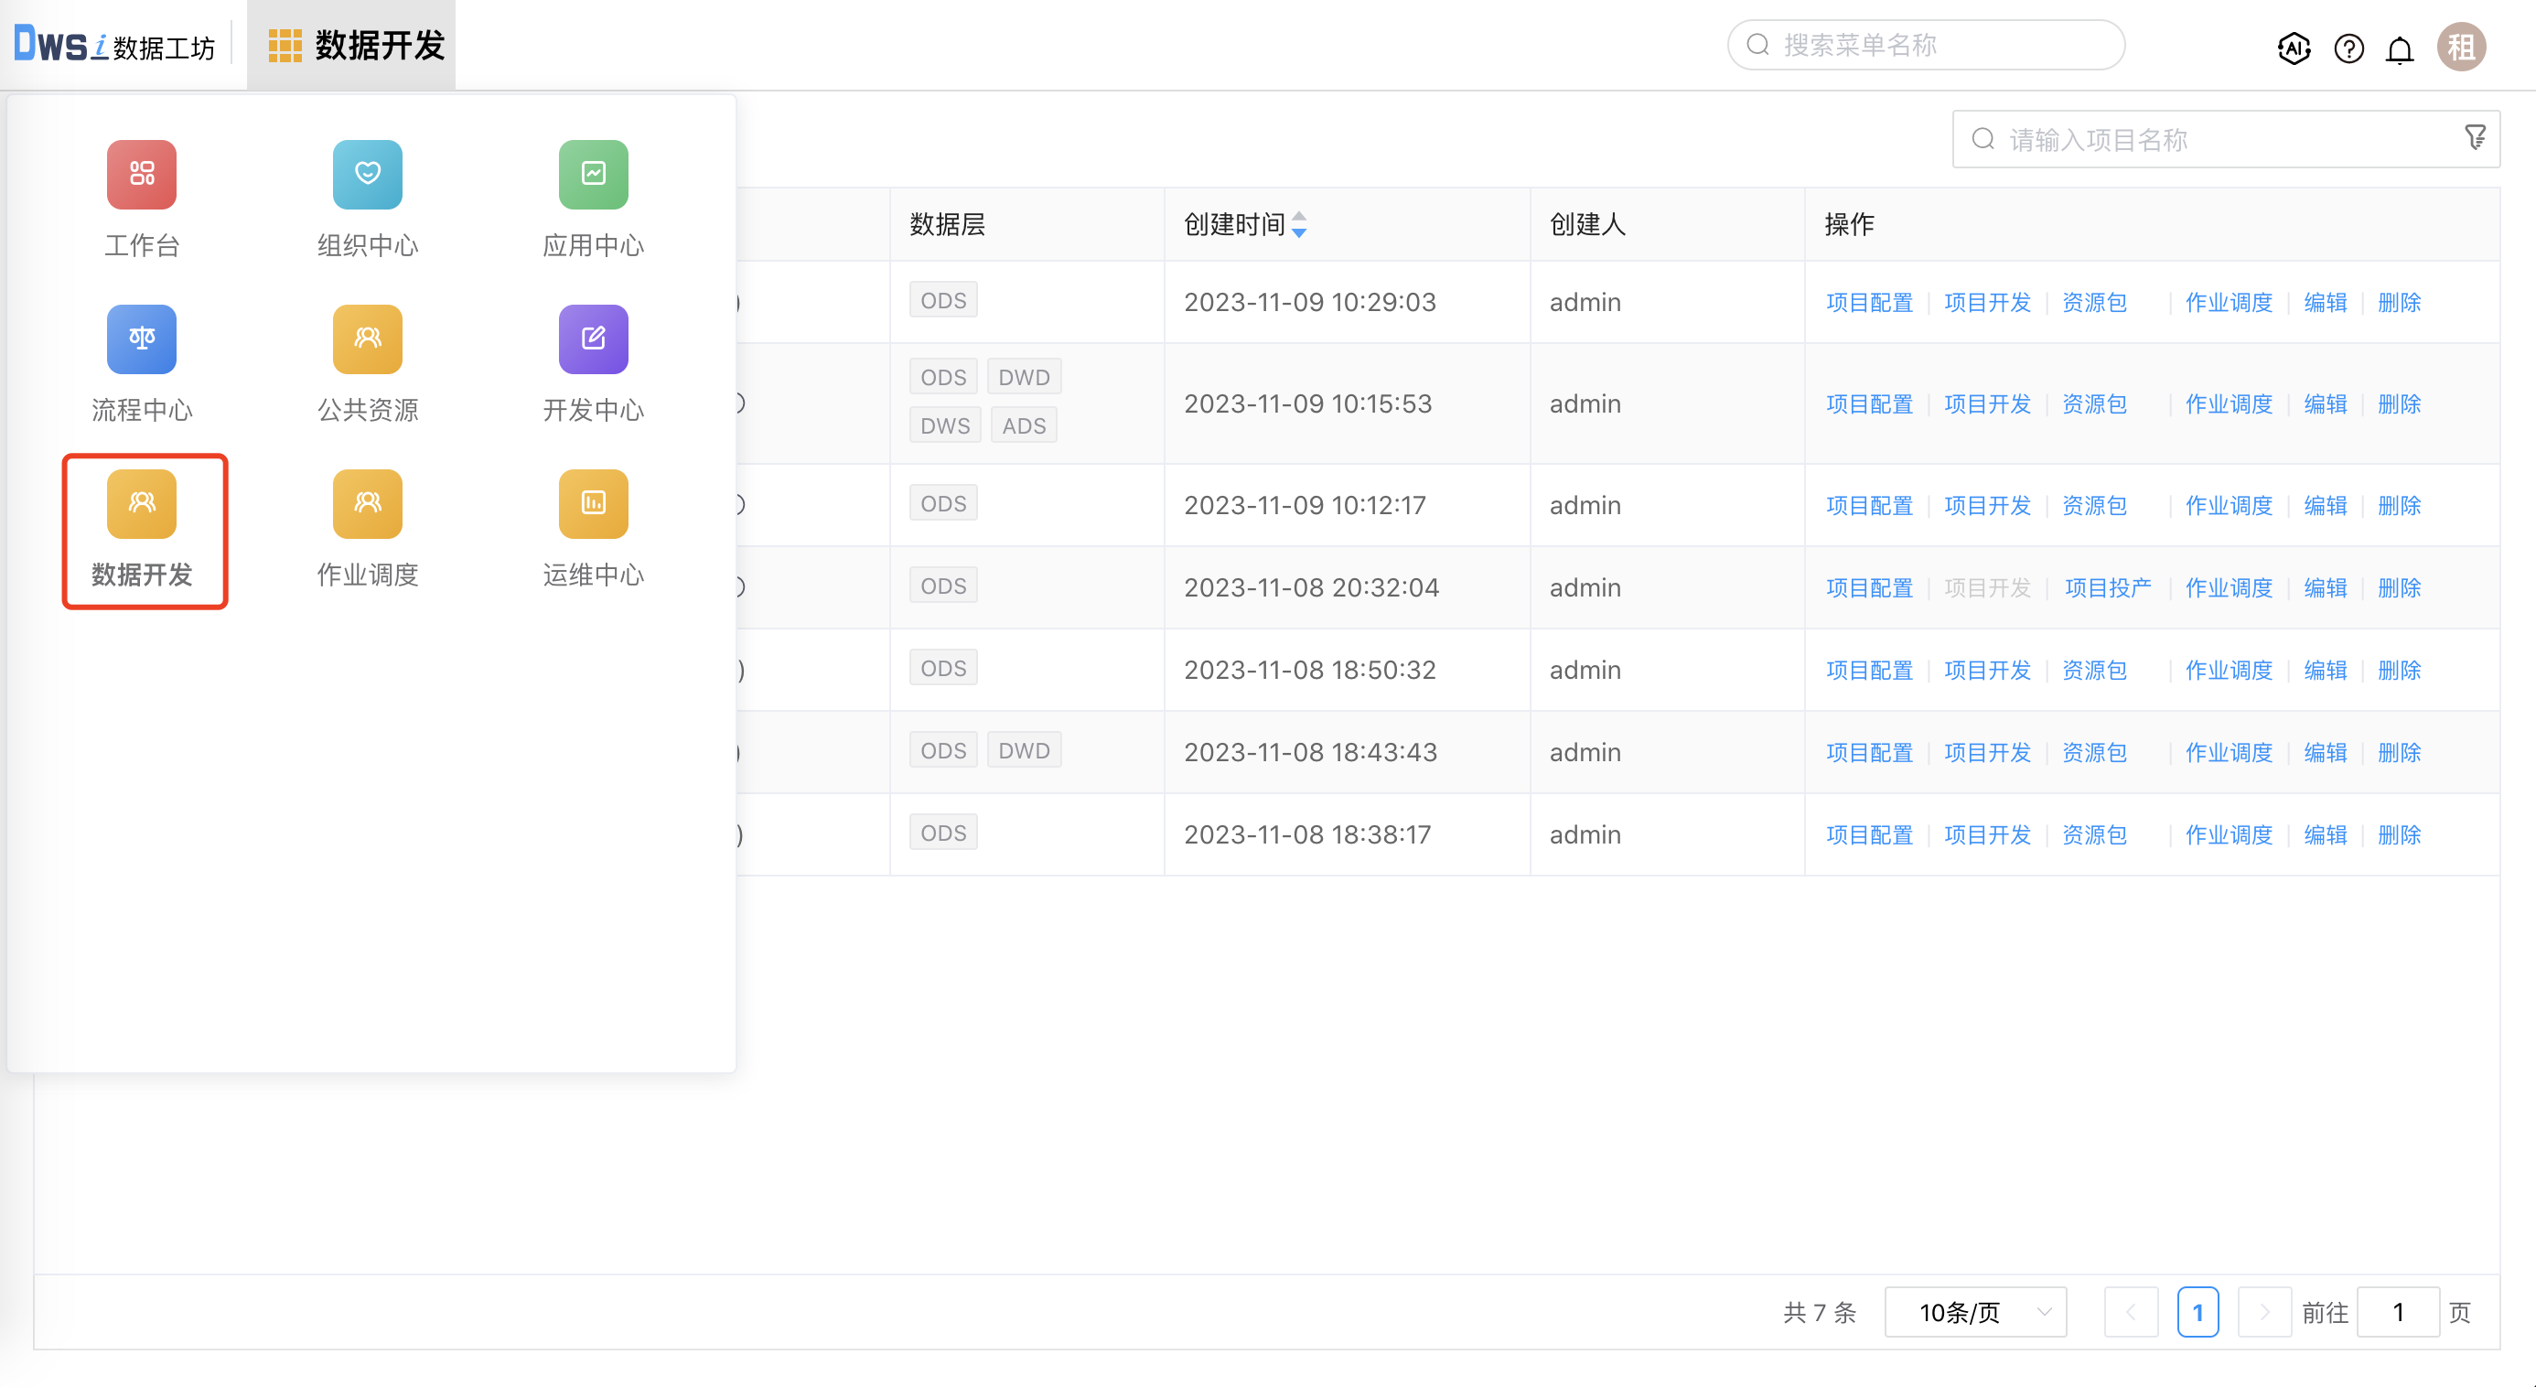Open the 应用中心 app icon
This screenshot has height=1387, width=2536.
(593, 176)
